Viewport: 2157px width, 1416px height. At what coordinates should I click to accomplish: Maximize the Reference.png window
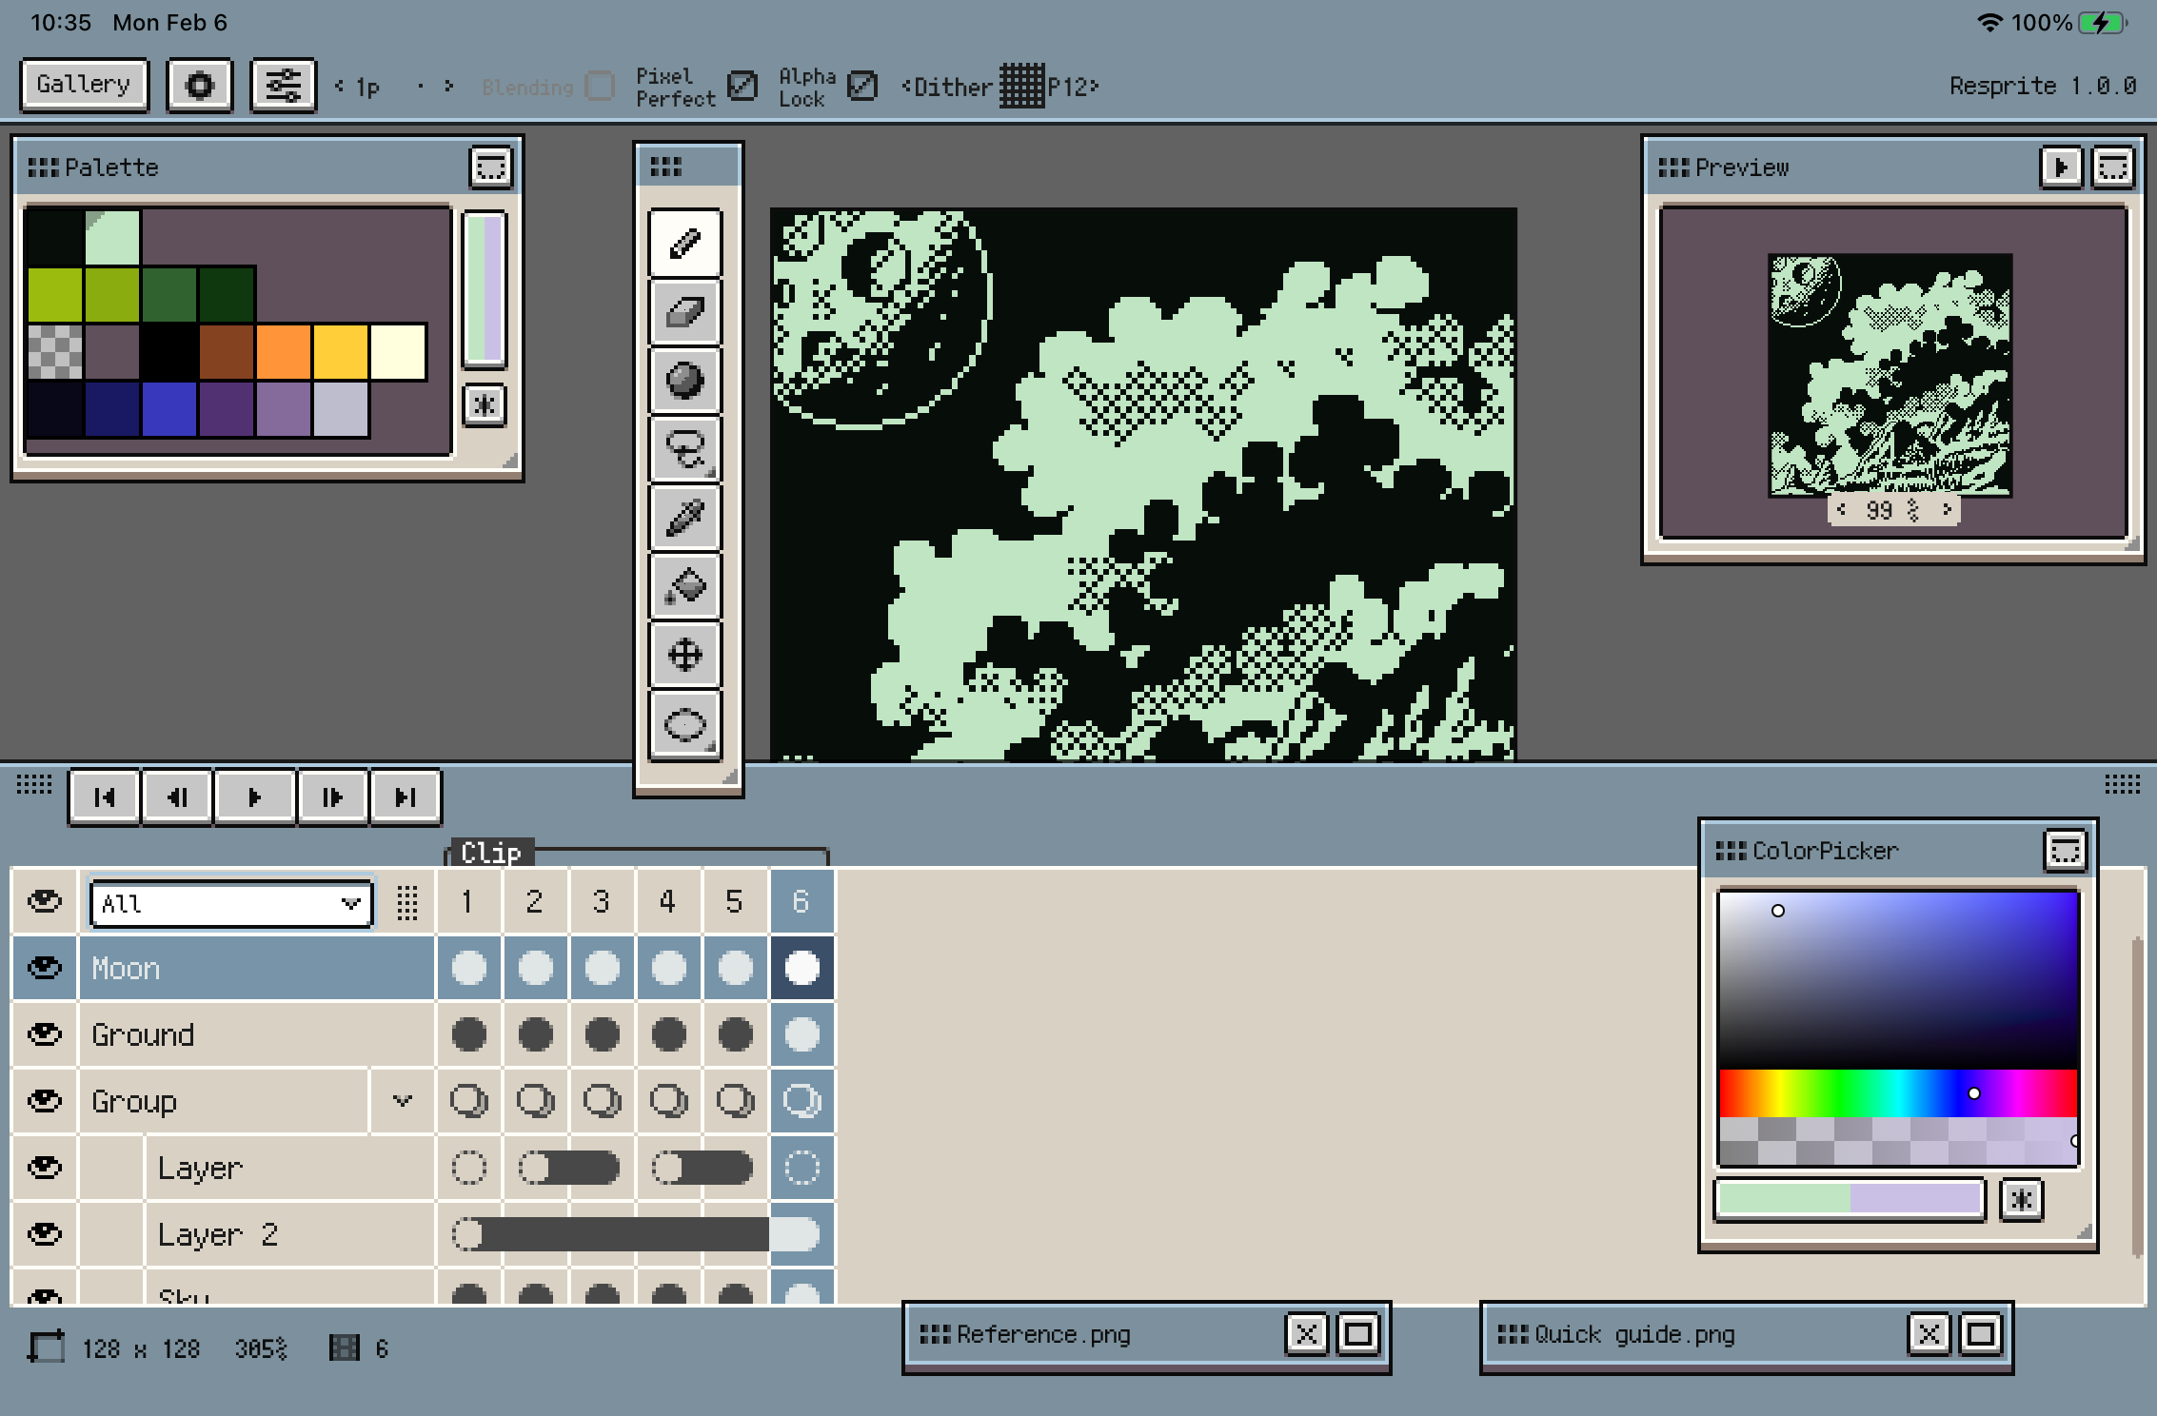click(x=1357, y=1334)
